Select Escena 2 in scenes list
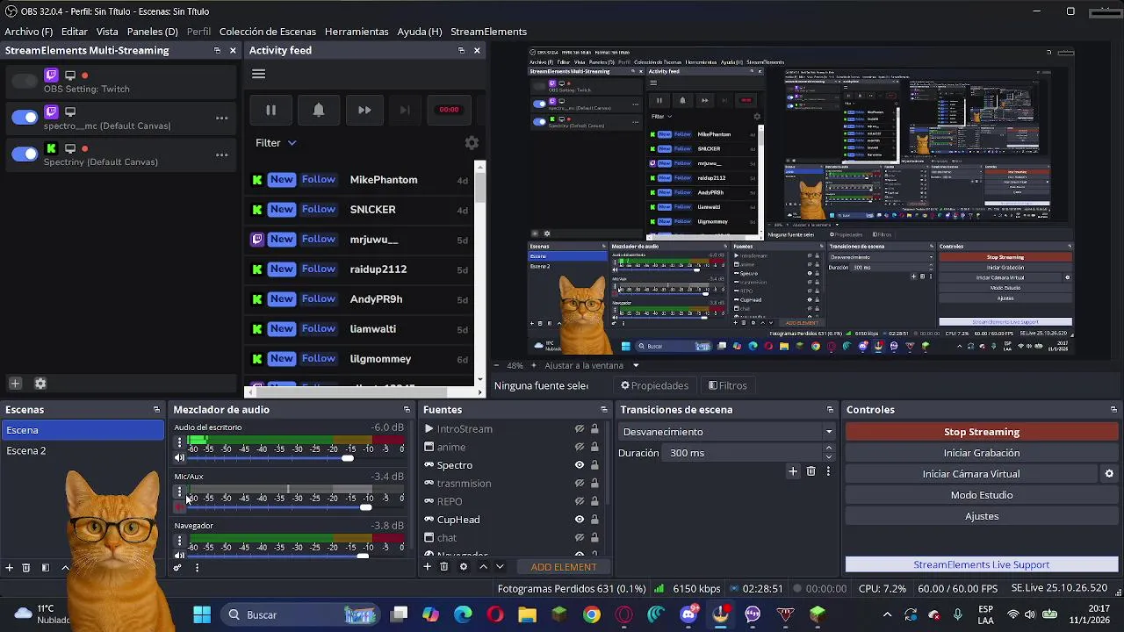This screenshot has width=1124, height=632. coord(82,450)
